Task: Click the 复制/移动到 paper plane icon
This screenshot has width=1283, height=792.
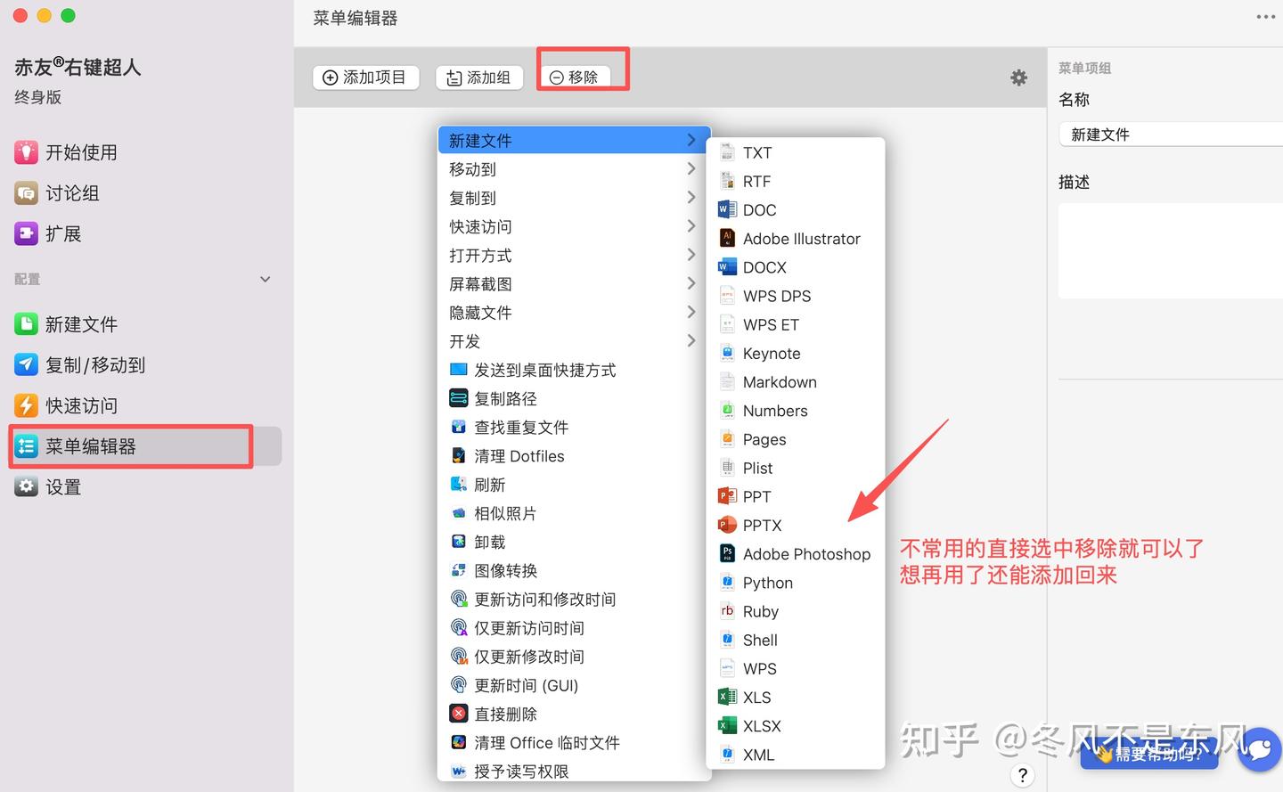Action: click(x=26, y=365)
